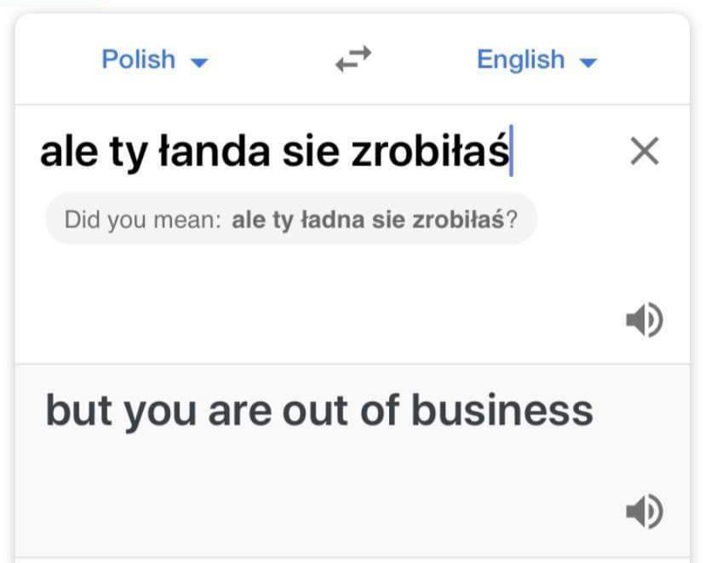This screenshot has height=563, width=705.
Task: Click the translated text 'but you are out of business'
Action: [x=321, y=410]
